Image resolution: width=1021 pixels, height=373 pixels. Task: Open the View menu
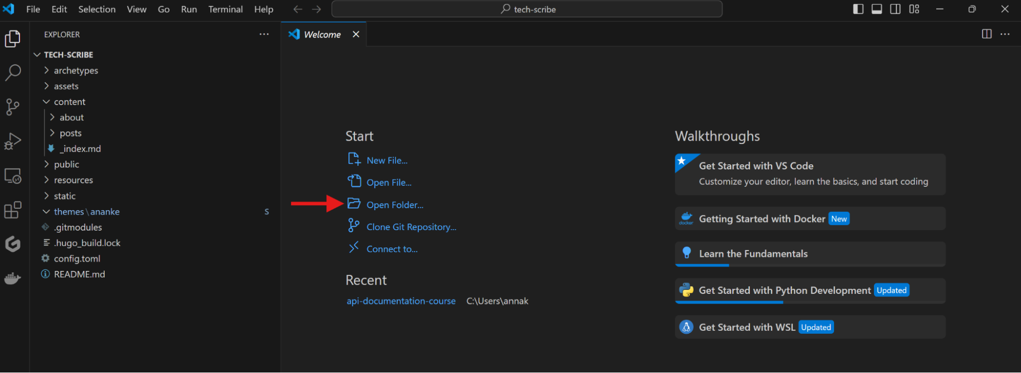[x=137, y=9]
